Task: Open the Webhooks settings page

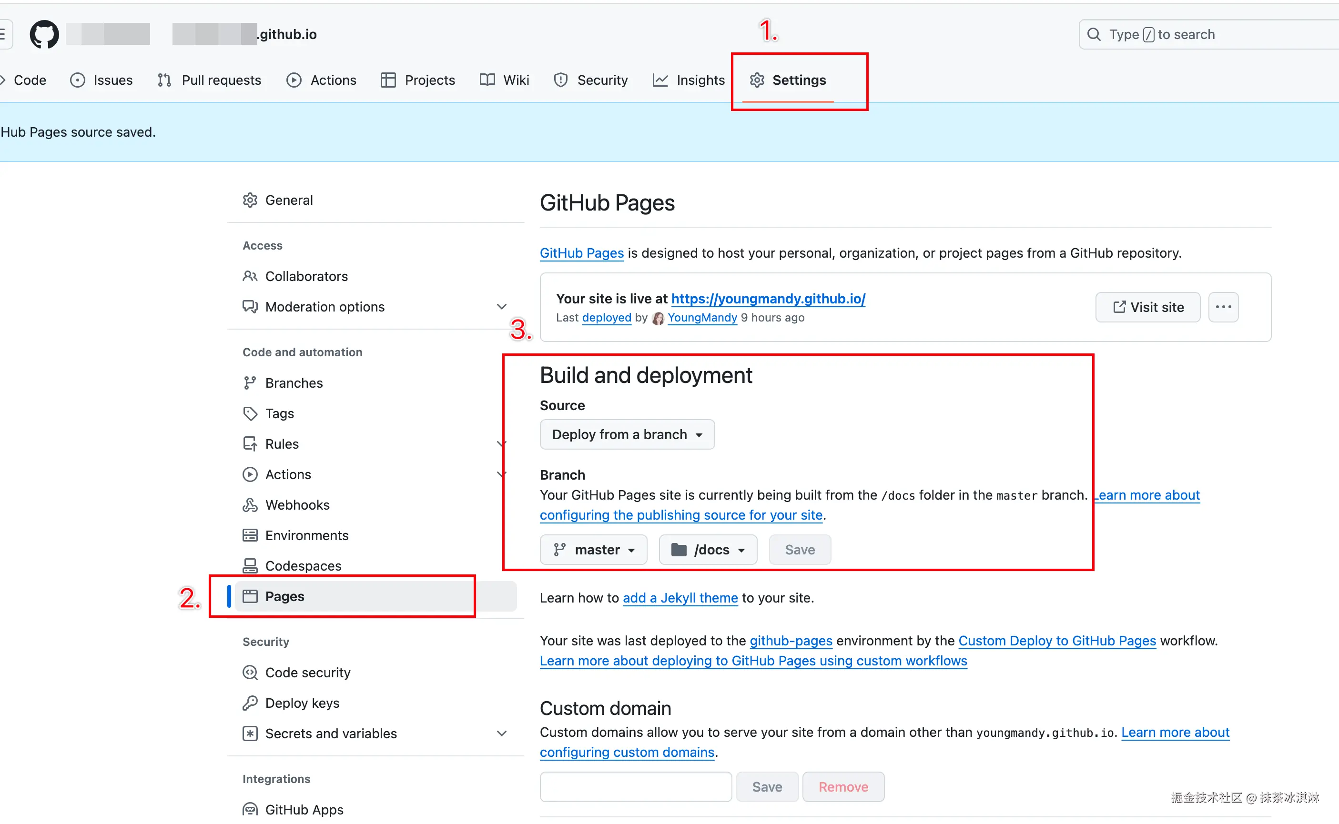Action: pos(297,505)
